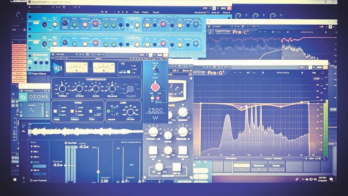Image resolution: width=348 pixels, height=196 pixels.
Task: Click the A/B button in Pro-Q 3
Action: click(248, 72)
